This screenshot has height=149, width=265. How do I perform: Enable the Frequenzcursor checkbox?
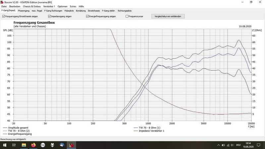pos(127,16)
